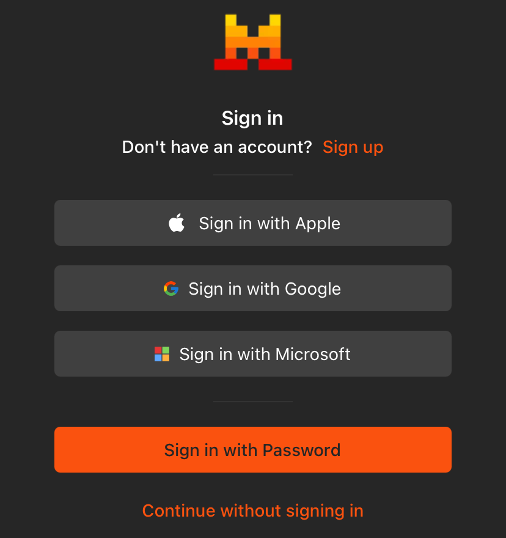Click the word Password in the orange button
506x538 pixels.
[x=301, y=450]
